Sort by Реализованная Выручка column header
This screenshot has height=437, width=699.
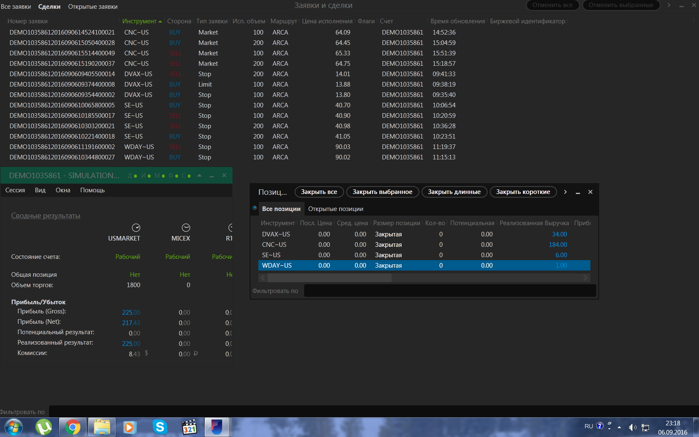[x=534, y=223]
